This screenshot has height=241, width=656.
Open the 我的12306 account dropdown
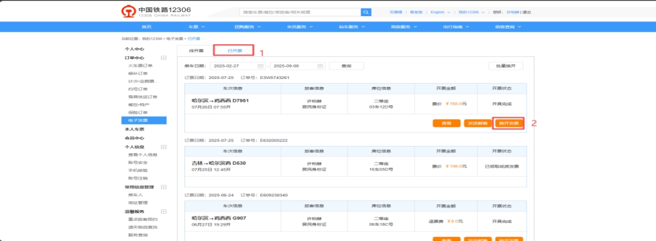(471, 12)
